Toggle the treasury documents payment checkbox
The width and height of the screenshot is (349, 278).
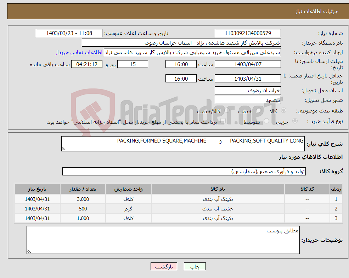[x=223, y=121]
